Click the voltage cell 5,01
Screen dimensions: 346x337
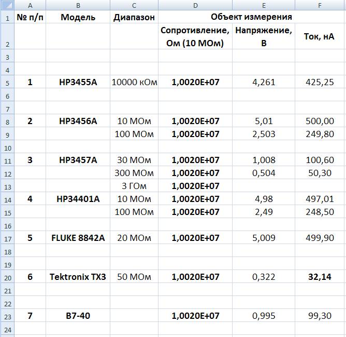[264, 121]
